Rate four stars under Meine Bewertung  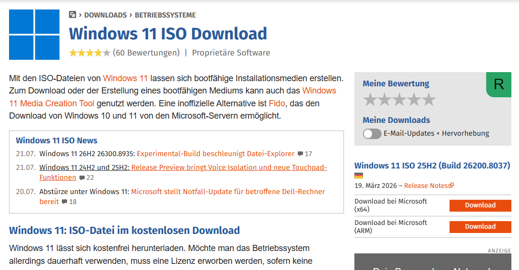tap(414, 99)
